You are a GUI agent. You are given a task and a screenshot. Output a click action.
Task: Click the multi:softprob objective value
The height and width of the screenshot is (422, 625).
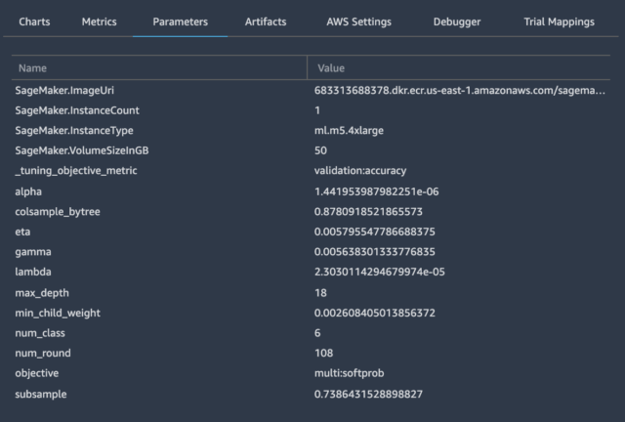coord(350,373)
